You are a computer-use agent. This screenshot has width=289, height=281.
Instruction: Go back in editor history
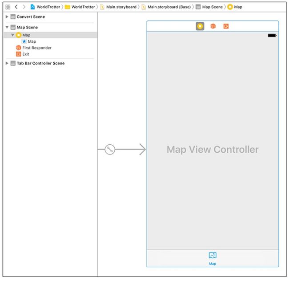pos(16,7)
